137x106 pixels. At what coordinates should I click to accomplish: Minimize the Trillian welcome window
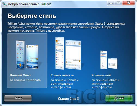pyautogui.click(x=111, y=3)
